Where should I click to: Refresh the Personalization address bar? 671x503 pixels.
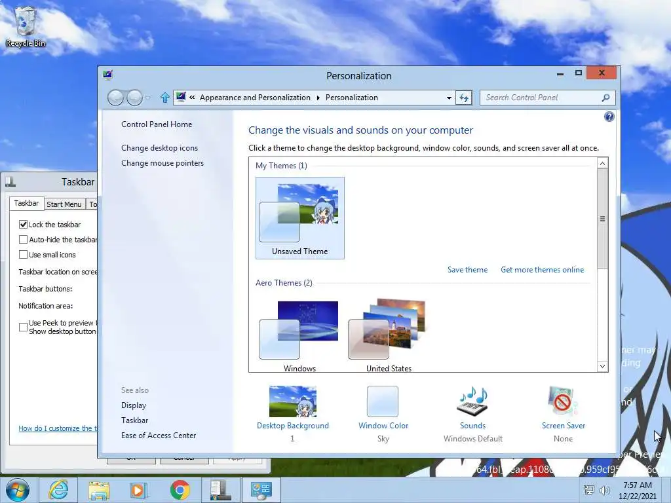tap(464, 98)
